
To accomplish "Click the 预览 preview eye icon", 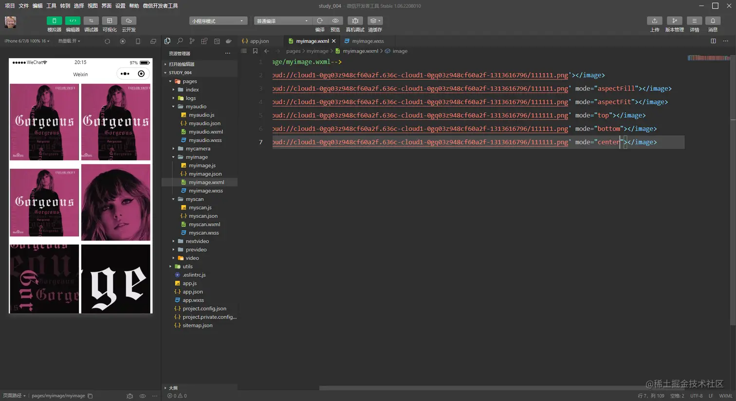I will (335, 21).
